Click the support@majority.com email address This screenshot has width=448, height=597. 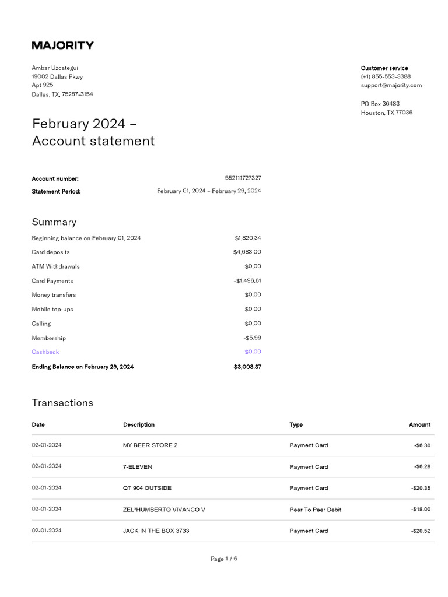(x=391, y=85)
